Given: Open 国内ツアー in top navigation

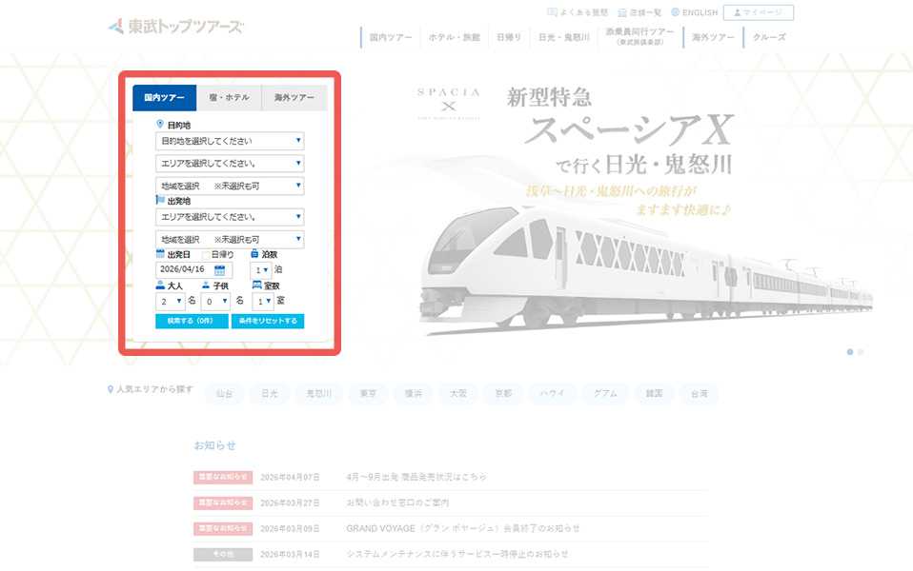Looking at the screenshot, I should pyautogui.click(x=390, y=37).
